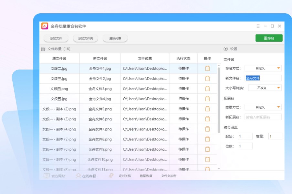
Task: Open 官方网站 link
Action: 58,176
